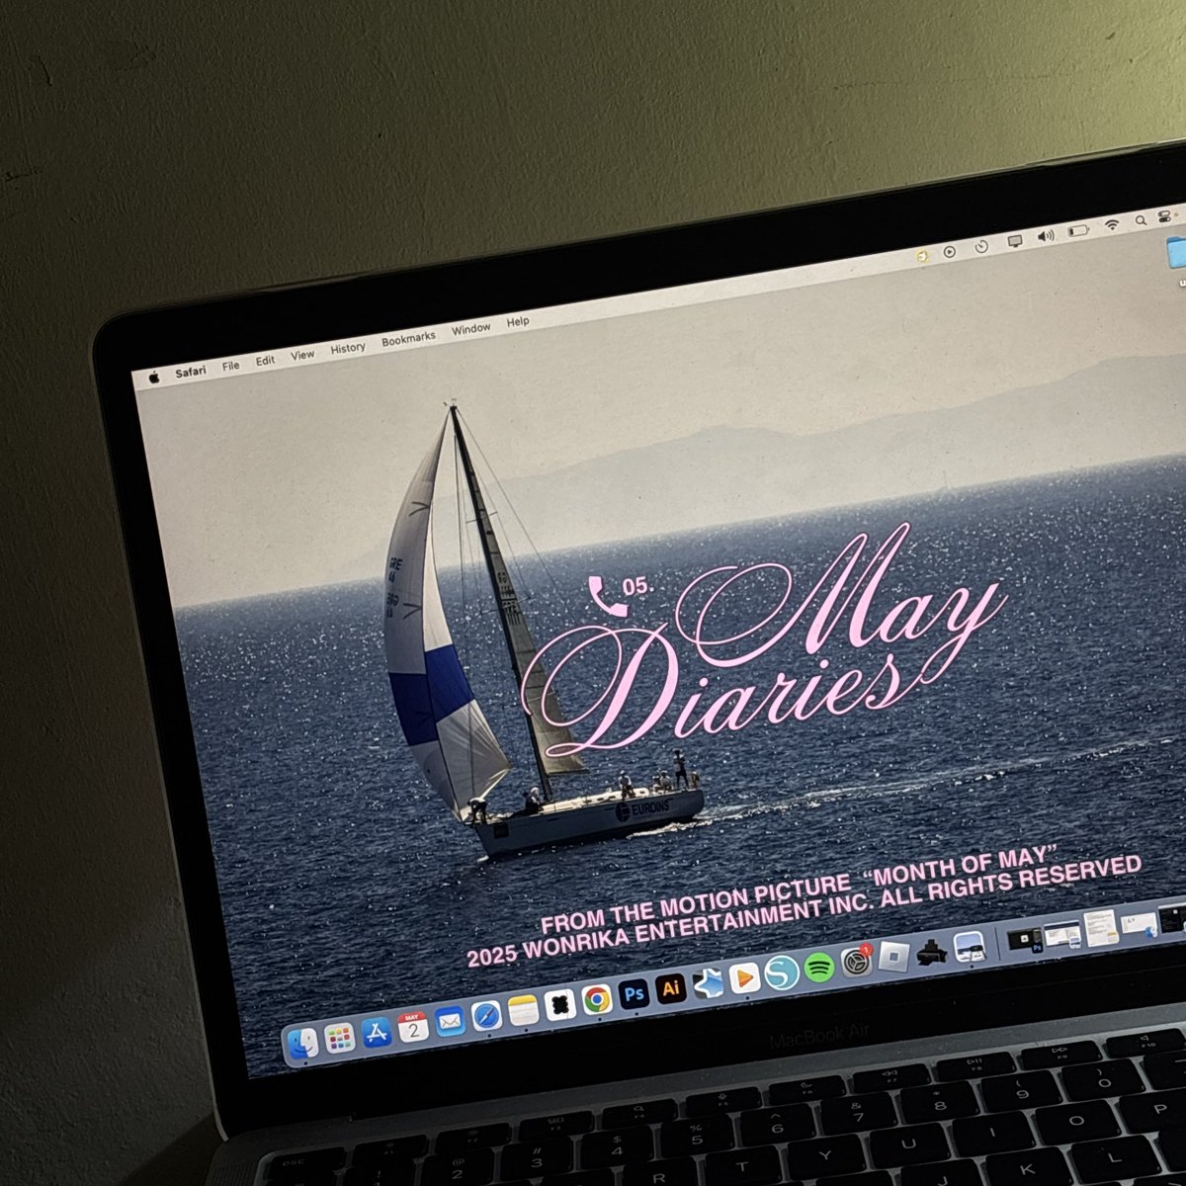
Task: Open the Calendar app in the dock
Action: click(413, 1027)
